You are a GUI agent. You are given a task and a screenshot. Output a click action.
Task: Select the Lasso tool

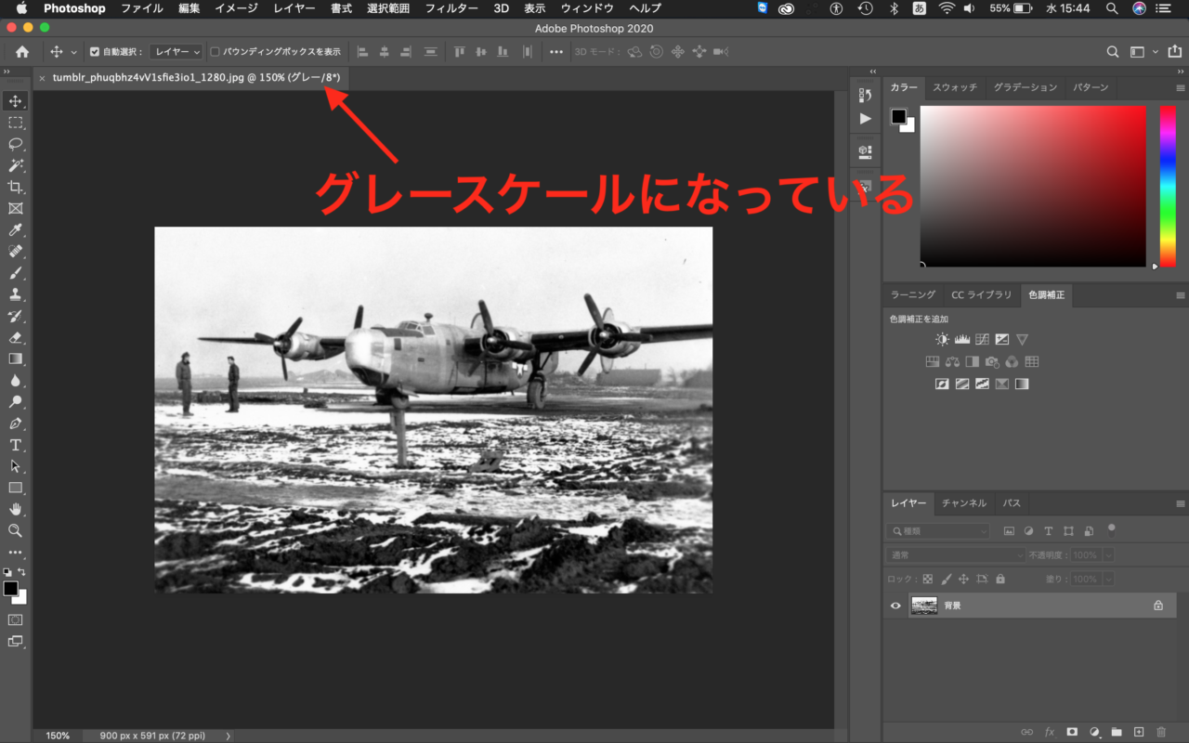click(x=16, y=144)
